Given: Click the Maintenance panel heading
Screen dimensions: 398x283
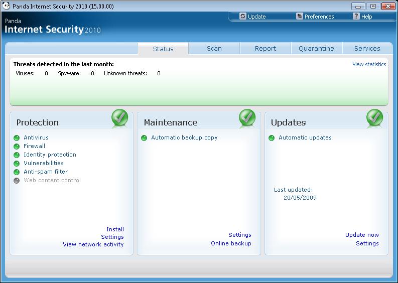Looking at the screenshot, I should tap(171, 122).
